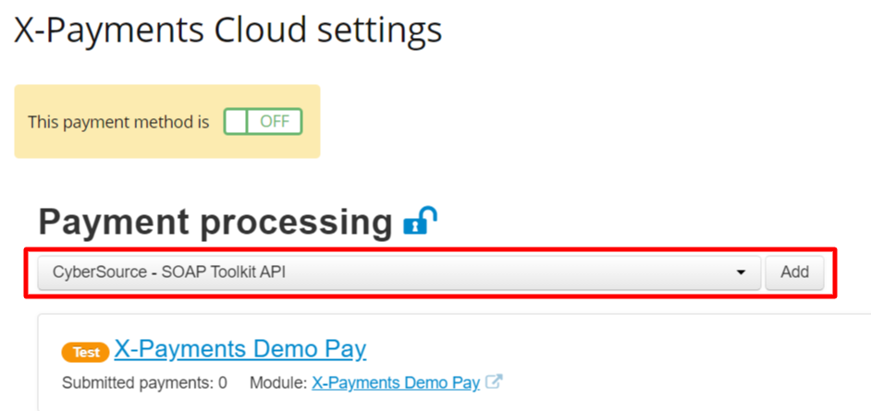
Task: Click the green OFF label in switch
Action: coord(275,122)
